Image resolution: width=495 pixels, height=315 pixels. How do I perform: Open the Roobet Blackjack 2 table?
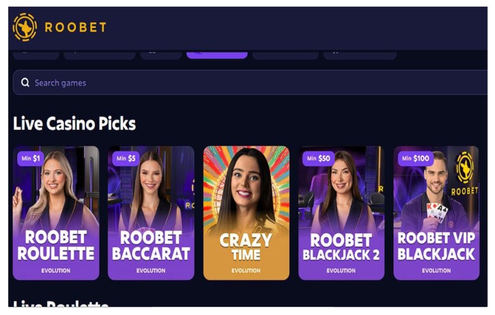(x=341, y=213)
